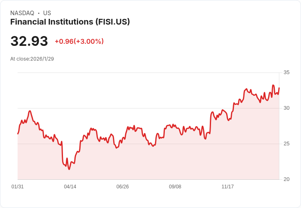Select the US market label
301x208 pixels.
[x=47, y=13]
